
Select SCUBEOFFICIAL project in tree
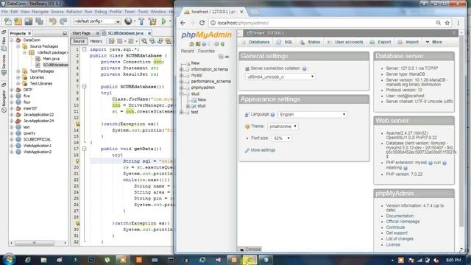37,139
